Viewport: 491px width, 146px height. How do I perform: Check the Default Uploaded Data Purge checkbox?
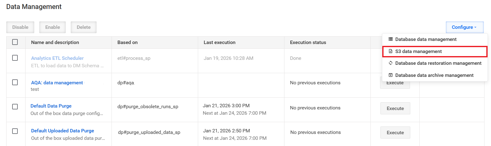(x=15, y=131)
